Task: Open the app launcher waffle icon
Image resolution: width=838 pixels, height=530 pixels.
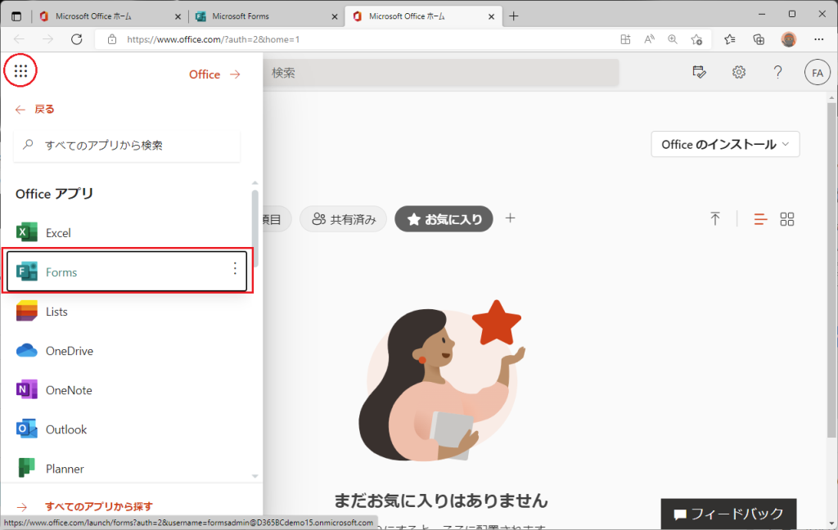Action: click(x=20, y=70)
